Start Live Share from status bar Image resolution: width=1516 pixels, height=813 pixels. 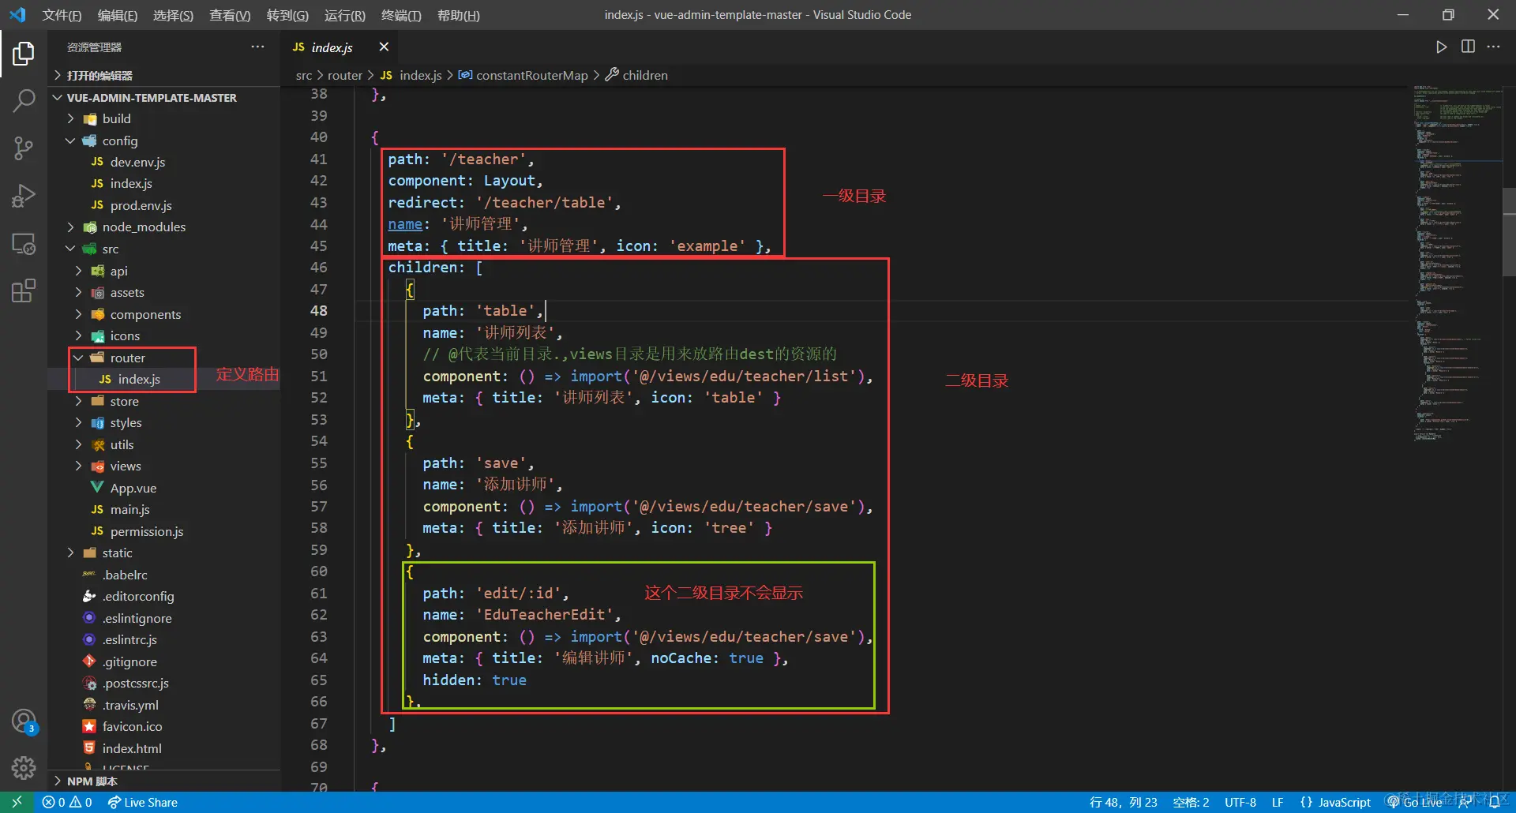point(143,802)
